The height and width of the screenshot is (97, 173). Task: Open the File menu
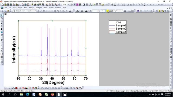pos(6,8)
